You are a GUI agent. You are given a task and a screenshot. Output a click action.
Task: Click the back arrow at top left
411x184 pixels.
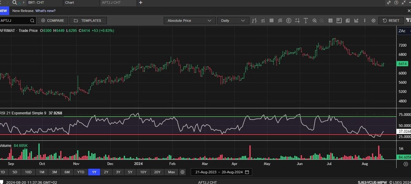(1, 2)
